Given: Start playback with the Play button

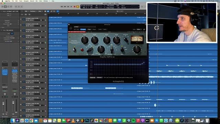Looking at the screenshot, I should (x=71, y=7).
